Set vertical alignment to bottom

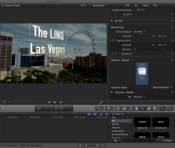point(143,10)
